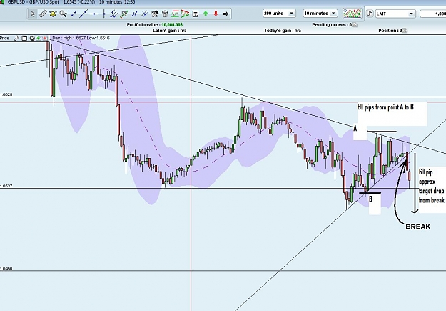This screenshot has height=311, width=446.
Task: Select the crossed blue lines tool
Action: coord(144,14)
